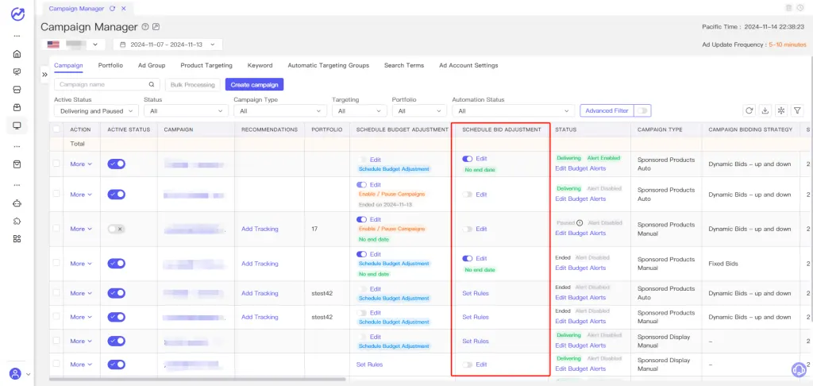Open the robot icon in the sidebar
This screenshot has width=813, height=386.
click(17, 203)
